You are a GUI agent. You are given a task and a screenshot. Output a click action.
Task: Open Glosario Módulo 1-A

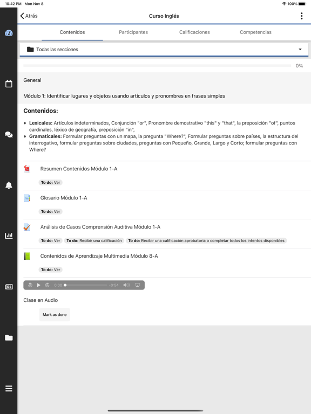(x=64, y=198)
